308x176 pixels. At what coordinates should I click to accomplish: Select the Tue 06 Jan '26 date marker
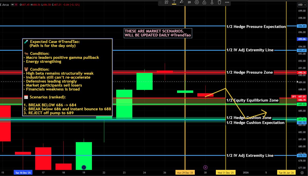point(286,173)
